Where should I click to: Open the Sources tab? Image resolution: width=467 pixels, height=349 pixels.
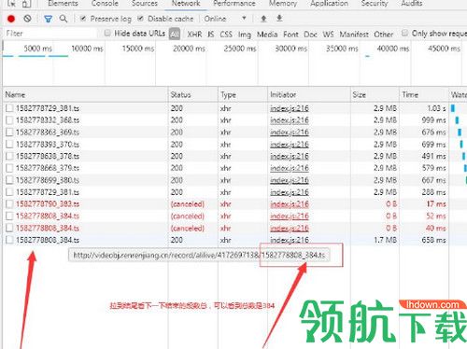(x=145, y=4)
